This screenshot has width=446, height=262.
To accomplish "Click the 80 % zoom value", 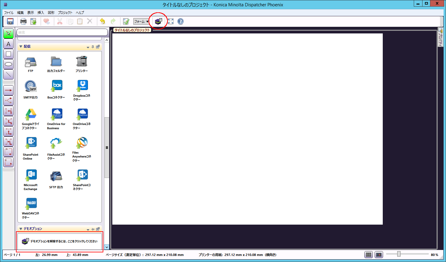I will [435, 255].
